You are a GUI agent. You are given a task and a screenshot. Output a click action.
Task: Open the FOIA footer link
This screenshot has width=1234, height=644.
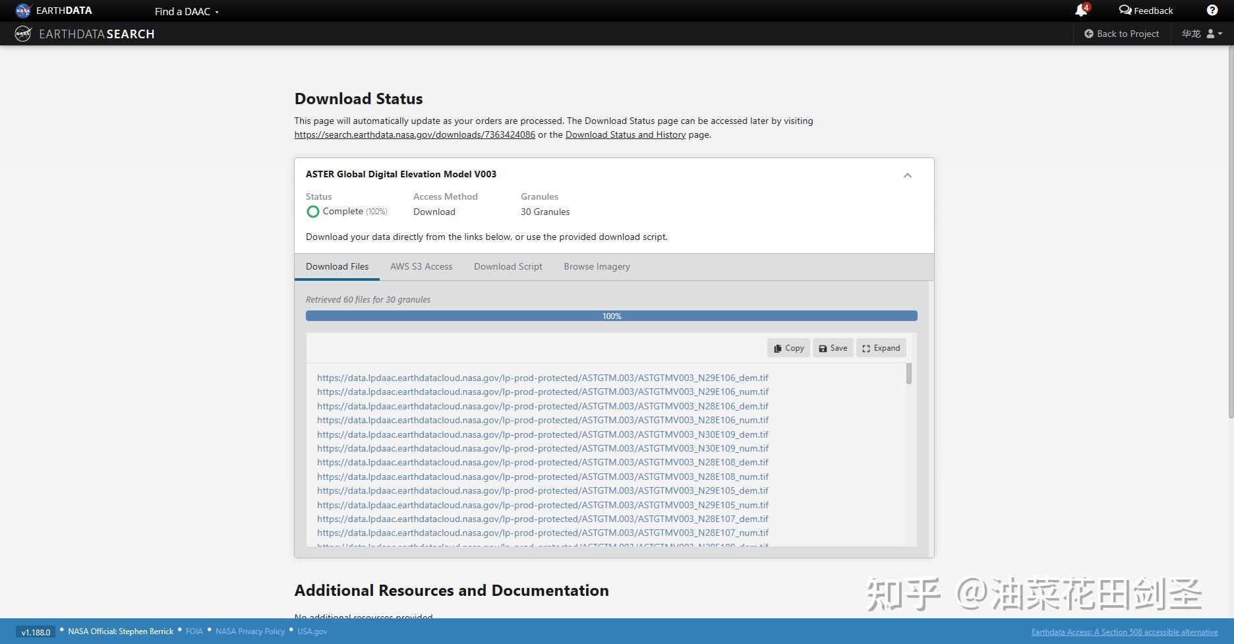(x=194, y=631)
